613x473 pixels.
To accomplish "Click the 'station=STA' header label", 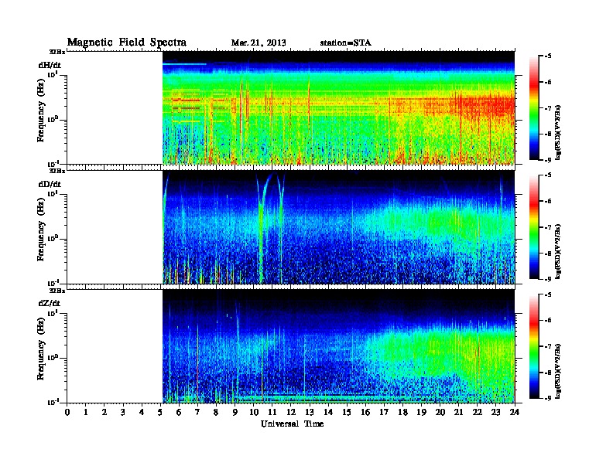I will click(345, 43).
